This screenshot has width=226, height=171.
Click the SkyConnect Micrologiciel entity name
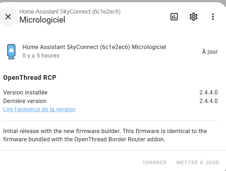[x=94, y=47]
